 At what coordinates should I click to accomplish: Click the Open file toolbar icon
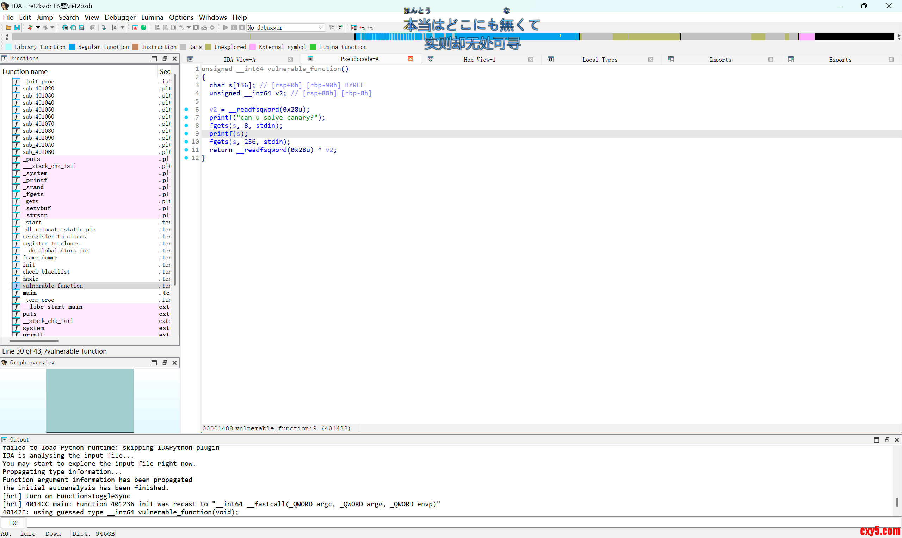tap(8, 27)
